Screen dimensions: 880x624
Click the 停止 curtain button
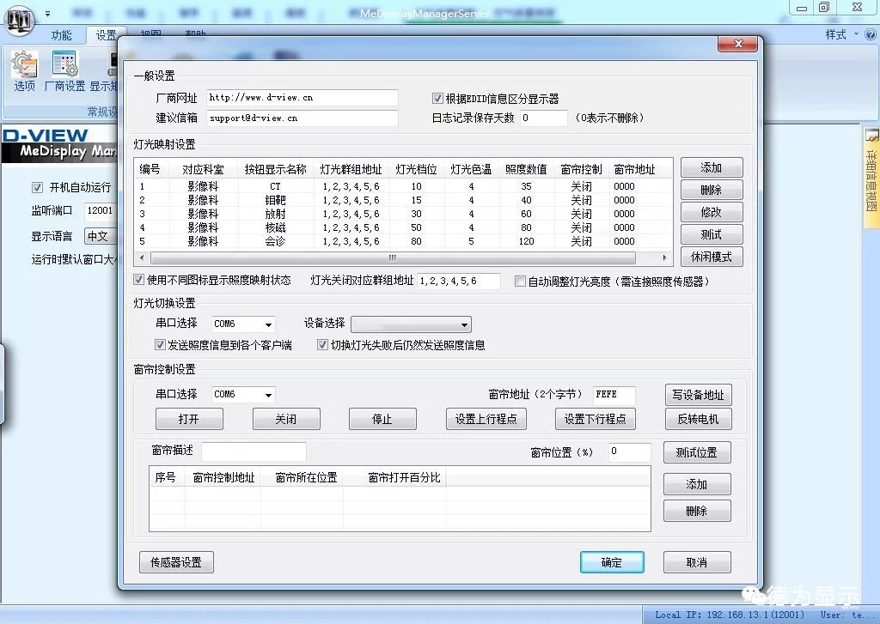click(x=382, y=419)
